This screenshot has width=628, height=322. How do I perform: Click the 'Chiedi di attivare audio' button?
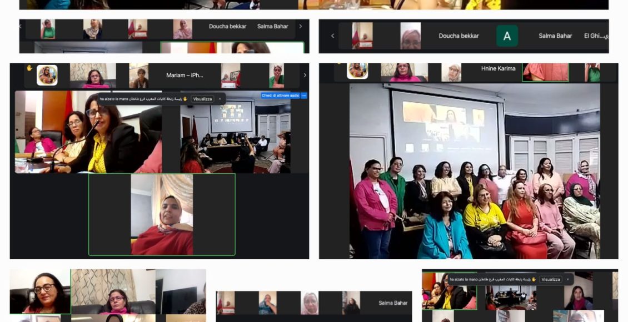point(280,95)
